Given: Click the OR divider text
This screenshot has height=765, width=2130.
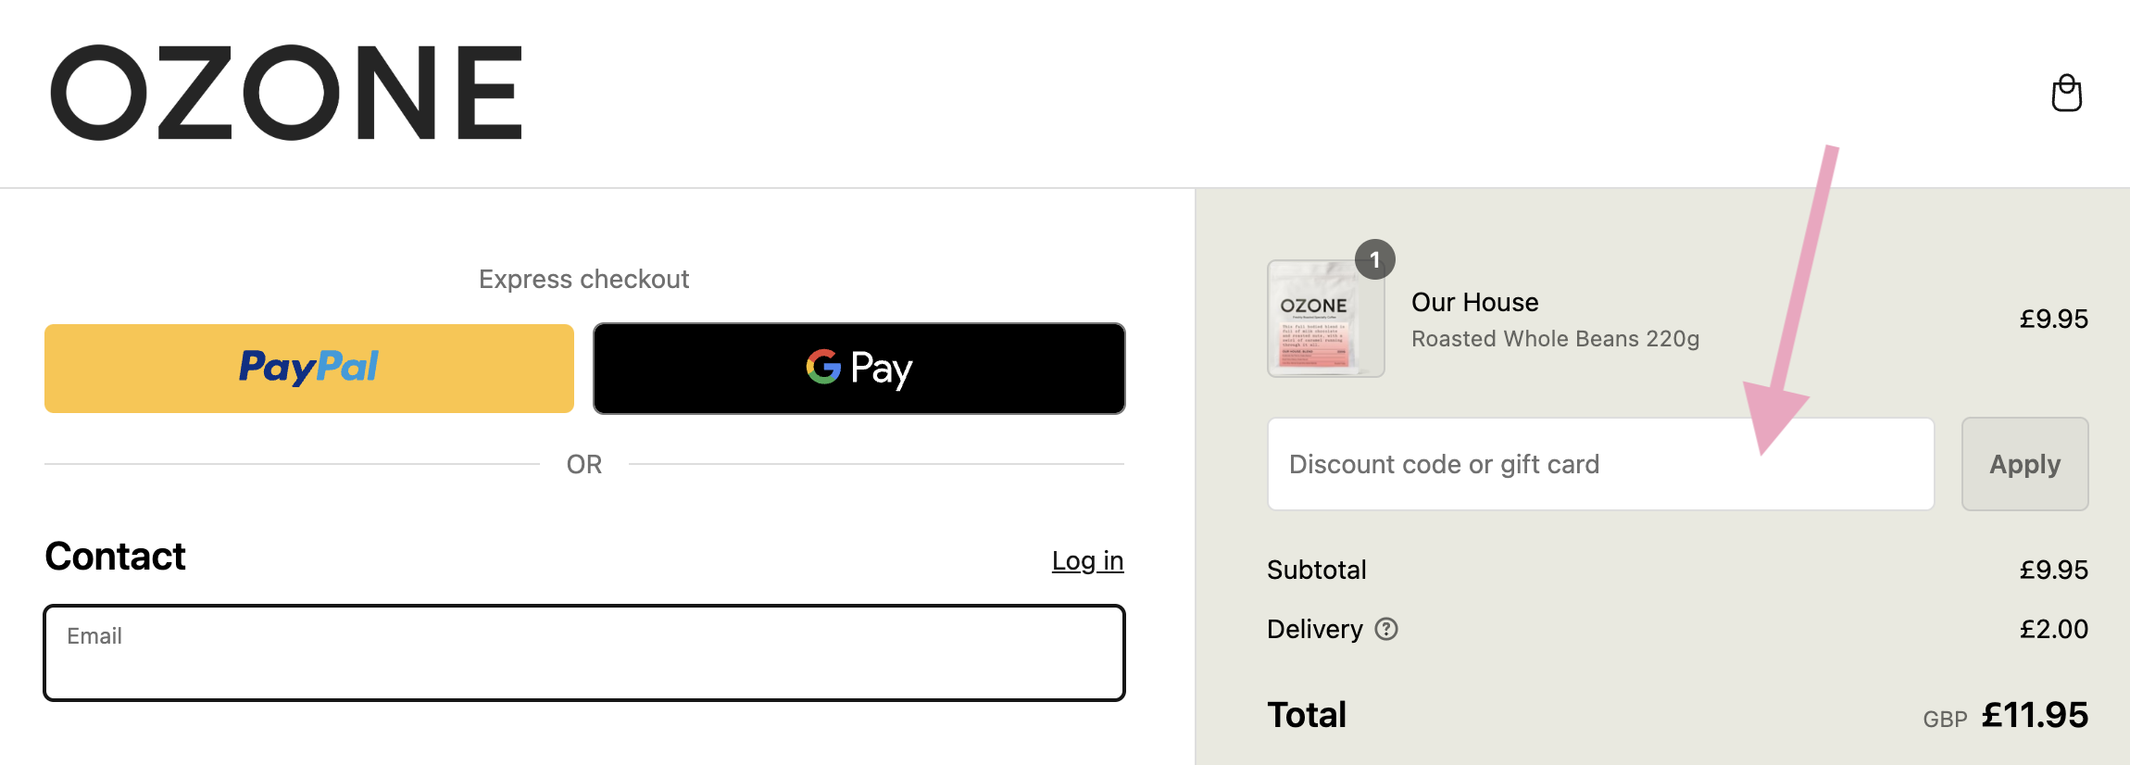Looking at the screenshot, I should (x=584, y=464).
